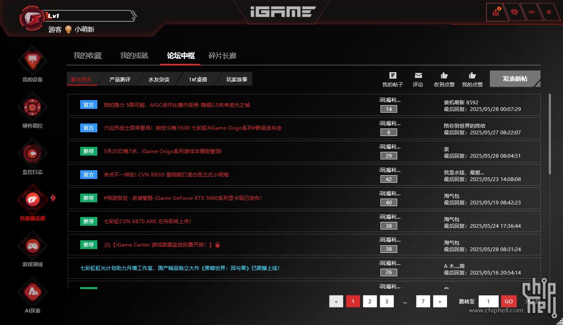Screen dimensions: 563x325
Task: Click last replier 泉
Action: pyautogui.click(x=446, y=149)
